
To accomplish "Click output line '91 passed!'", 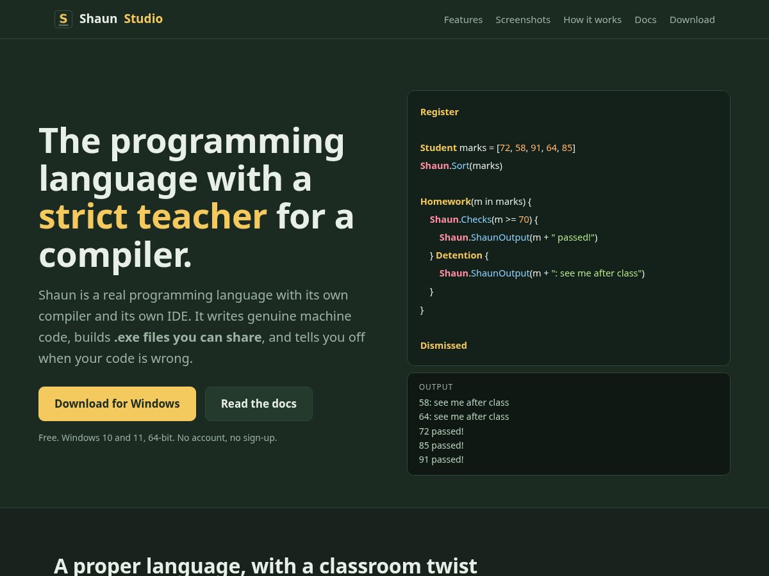I will pyautogui.click(x=442, y=460).
